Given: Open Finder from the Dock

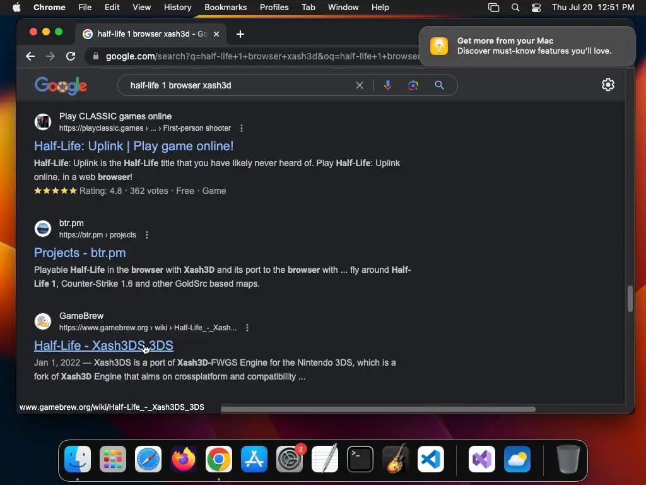Looking at the screenshot, I should click(x=78, y=459).
